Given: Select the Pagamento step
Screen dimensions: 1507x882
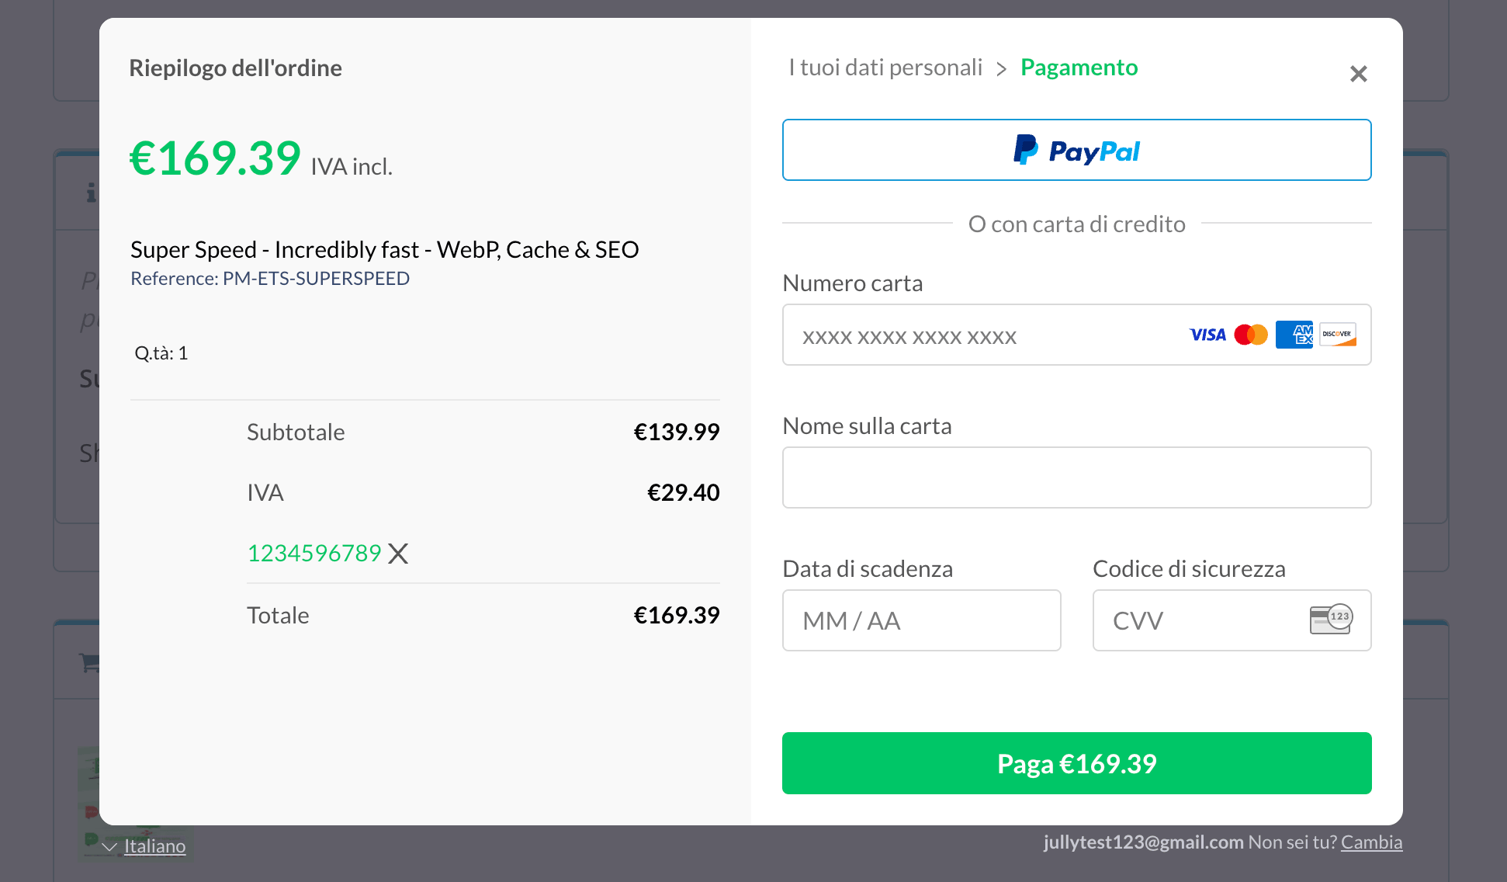Looking at the screenshot, I should (x=1079, y=68).
